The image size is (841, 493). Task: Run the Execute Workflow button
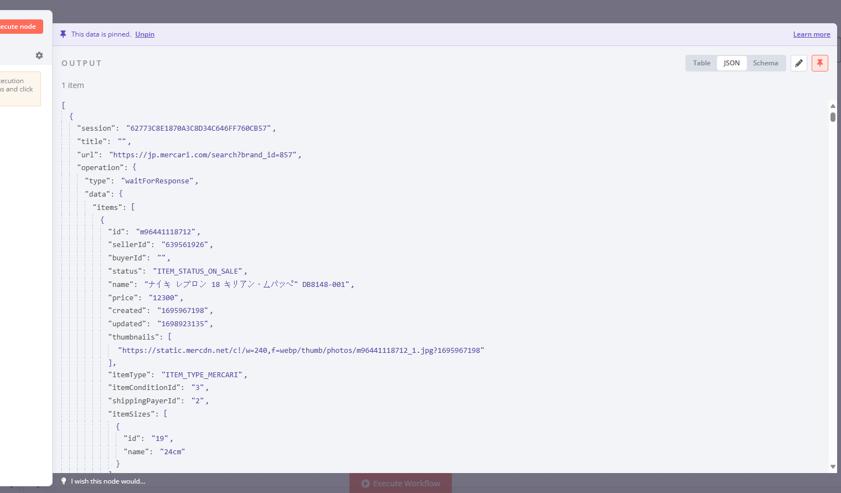click(x=400, y=482)
